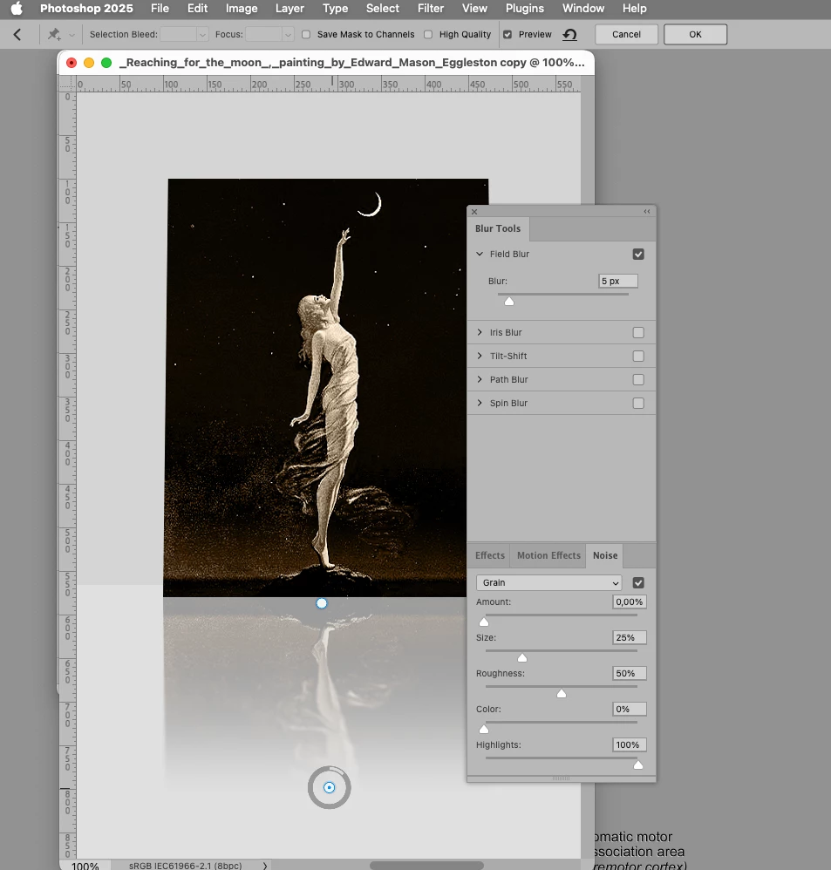831x870 pixels.
Task: Collapse the Field Blur section
Action: point(480,254)
